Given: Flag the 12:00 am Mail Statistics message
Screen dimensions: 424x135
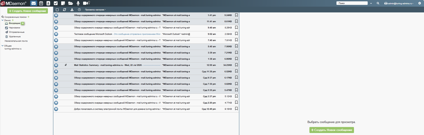Looking at the screenshot, I should click(236, 65).
